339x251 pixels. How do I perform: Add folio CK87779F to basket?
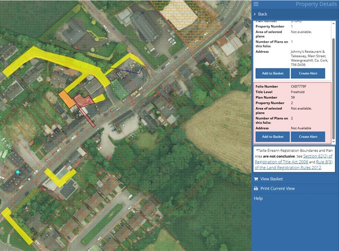(272, 137)
